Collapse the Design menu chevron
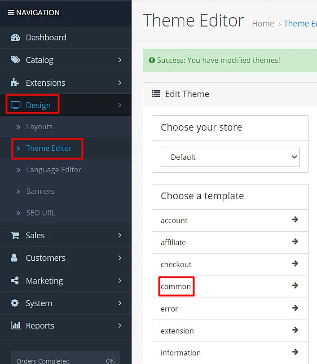The width and height of the screenshot is (317, 364). click(x=120, y=105)
